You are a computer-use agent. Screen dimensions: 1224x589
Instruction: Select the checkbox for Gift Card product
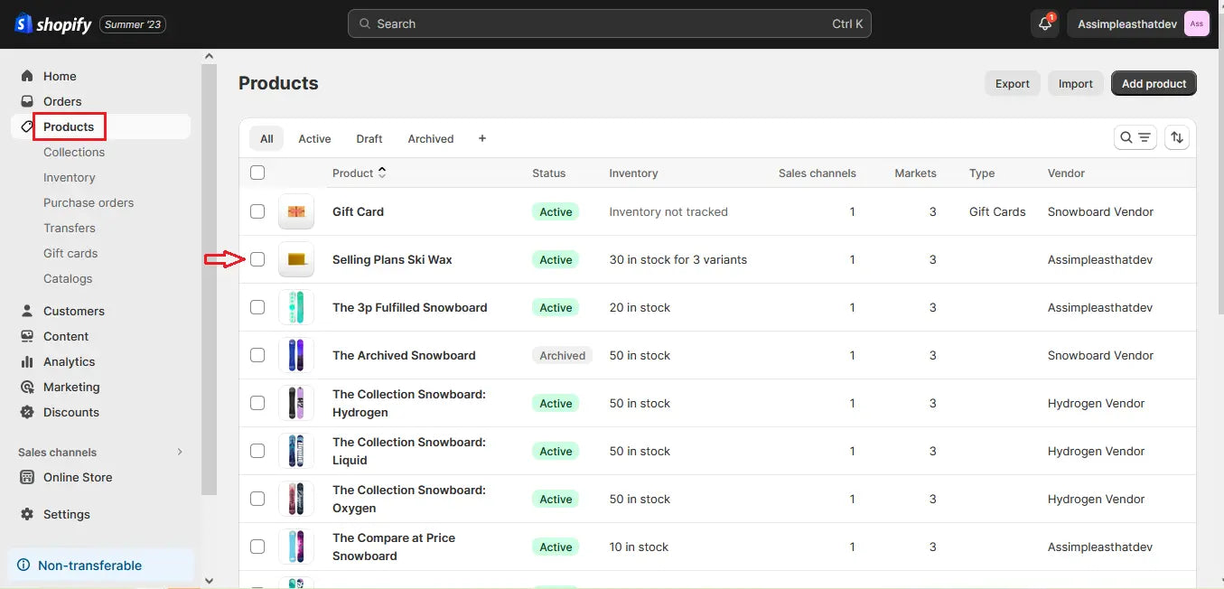click(x=257, y=211)
